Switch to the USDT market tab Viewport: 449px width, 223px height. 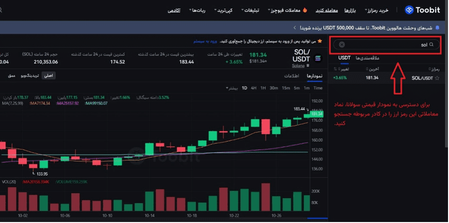click(344, 58)
